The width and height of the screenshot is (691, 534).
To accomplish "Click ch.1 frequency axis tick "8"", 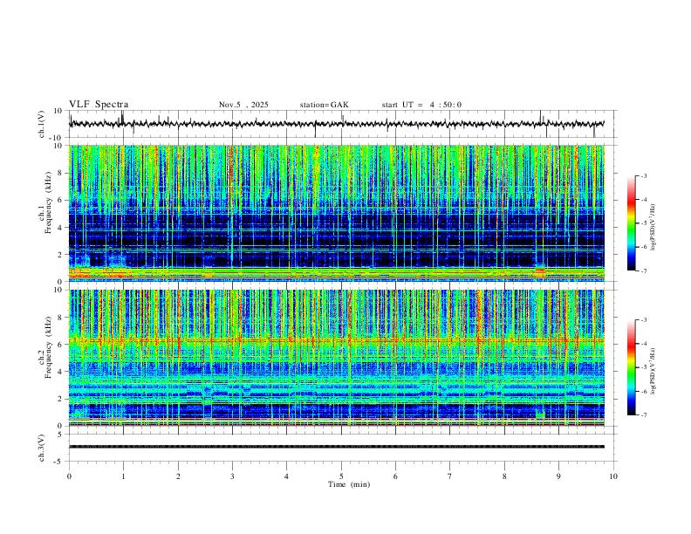I will [x=61, y=173].
